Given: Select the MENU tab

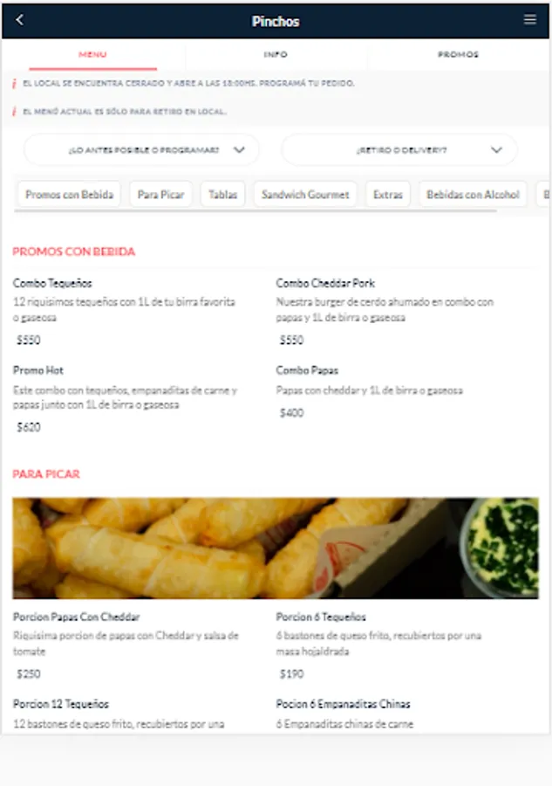Looking at the screenshot, I should click(x=92, y=54).
